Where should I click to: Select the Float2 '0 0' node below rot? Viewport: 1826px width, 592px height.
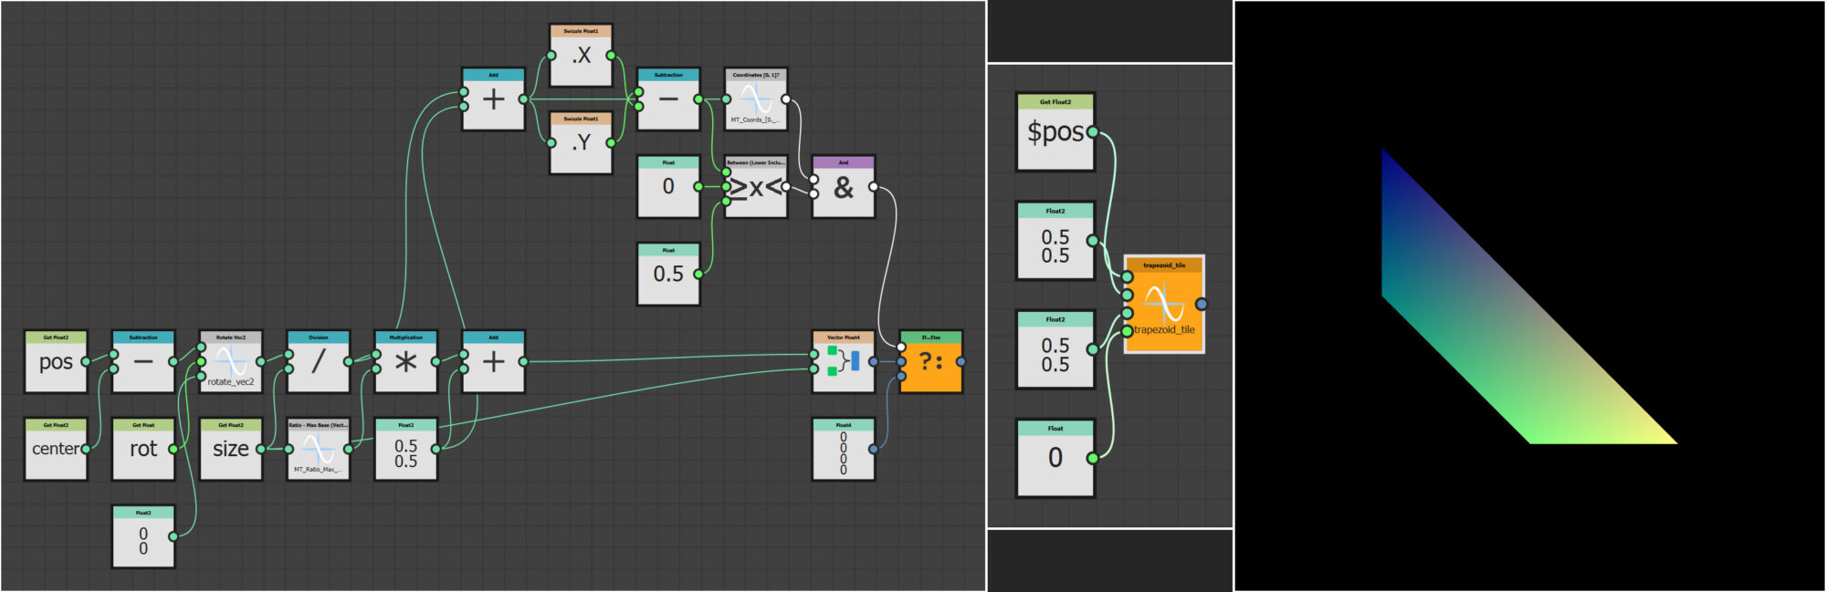tap(143, 536)
